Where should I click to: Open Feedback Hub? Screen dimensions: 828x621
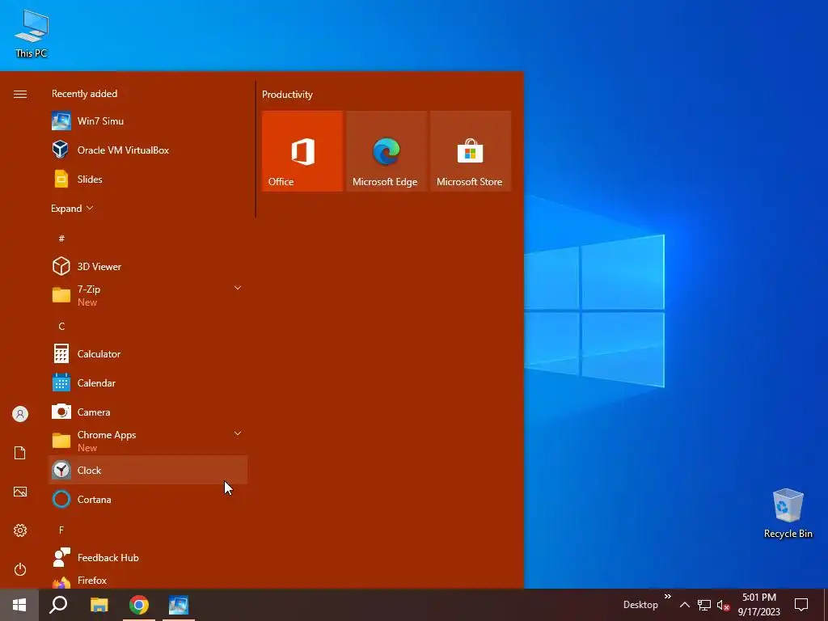[x=148, y=558]
